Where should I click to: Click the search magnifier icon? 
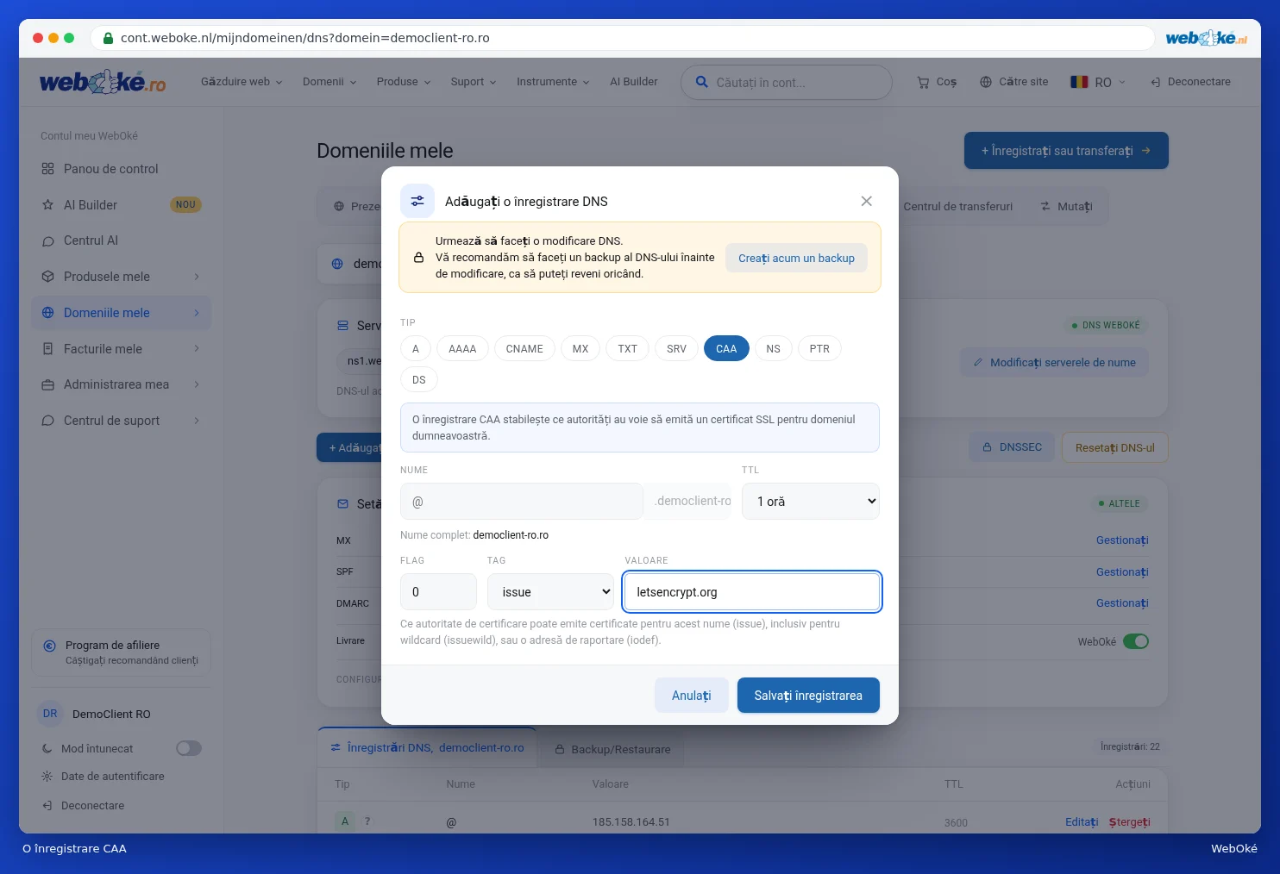tap(702, 82)
